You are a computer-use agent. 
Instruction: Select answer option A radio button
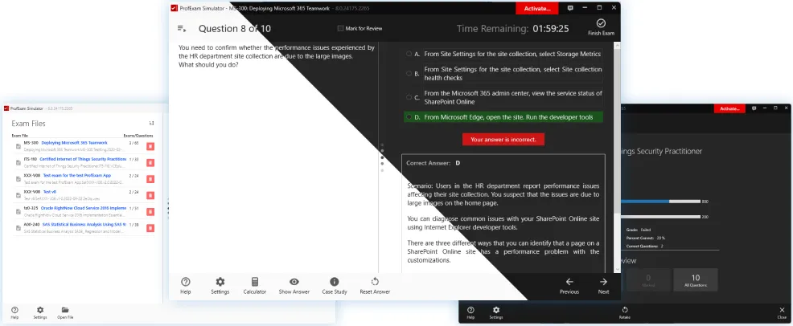(x=409, y=54)
